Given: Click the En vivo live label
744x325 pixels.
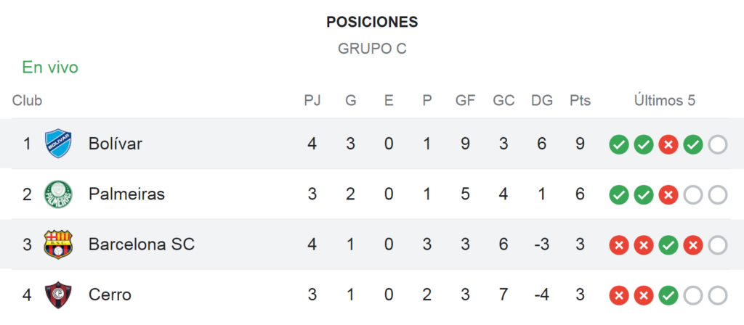Looking at the screenshot, I should pos(50,67).
